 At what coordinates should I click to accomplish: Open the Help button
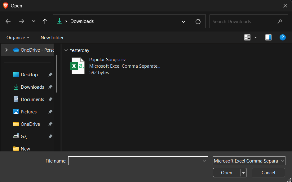click(282, 37)
